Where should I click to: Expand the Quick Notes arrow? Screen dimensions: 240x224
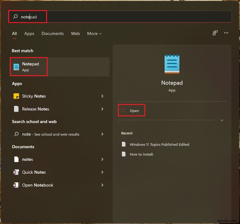(x=102, y=172)
